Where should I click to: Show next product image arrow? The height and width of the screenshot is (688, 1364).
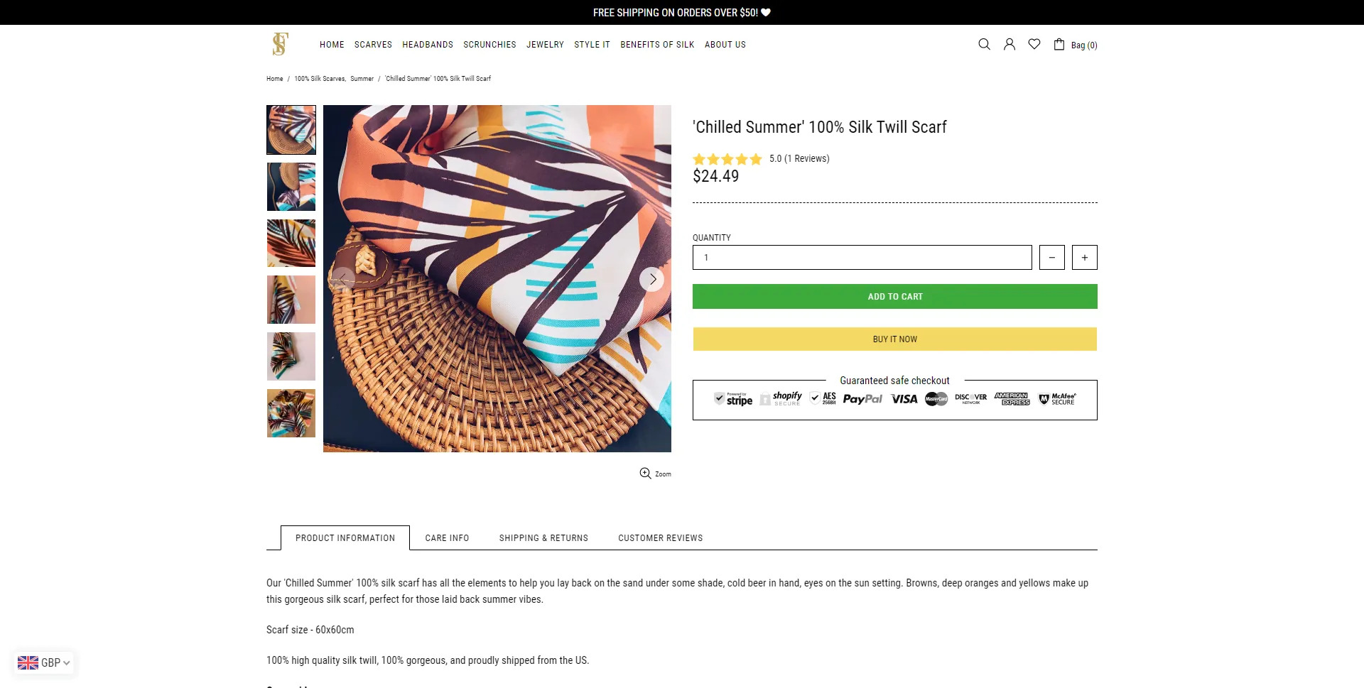point(652,279)
